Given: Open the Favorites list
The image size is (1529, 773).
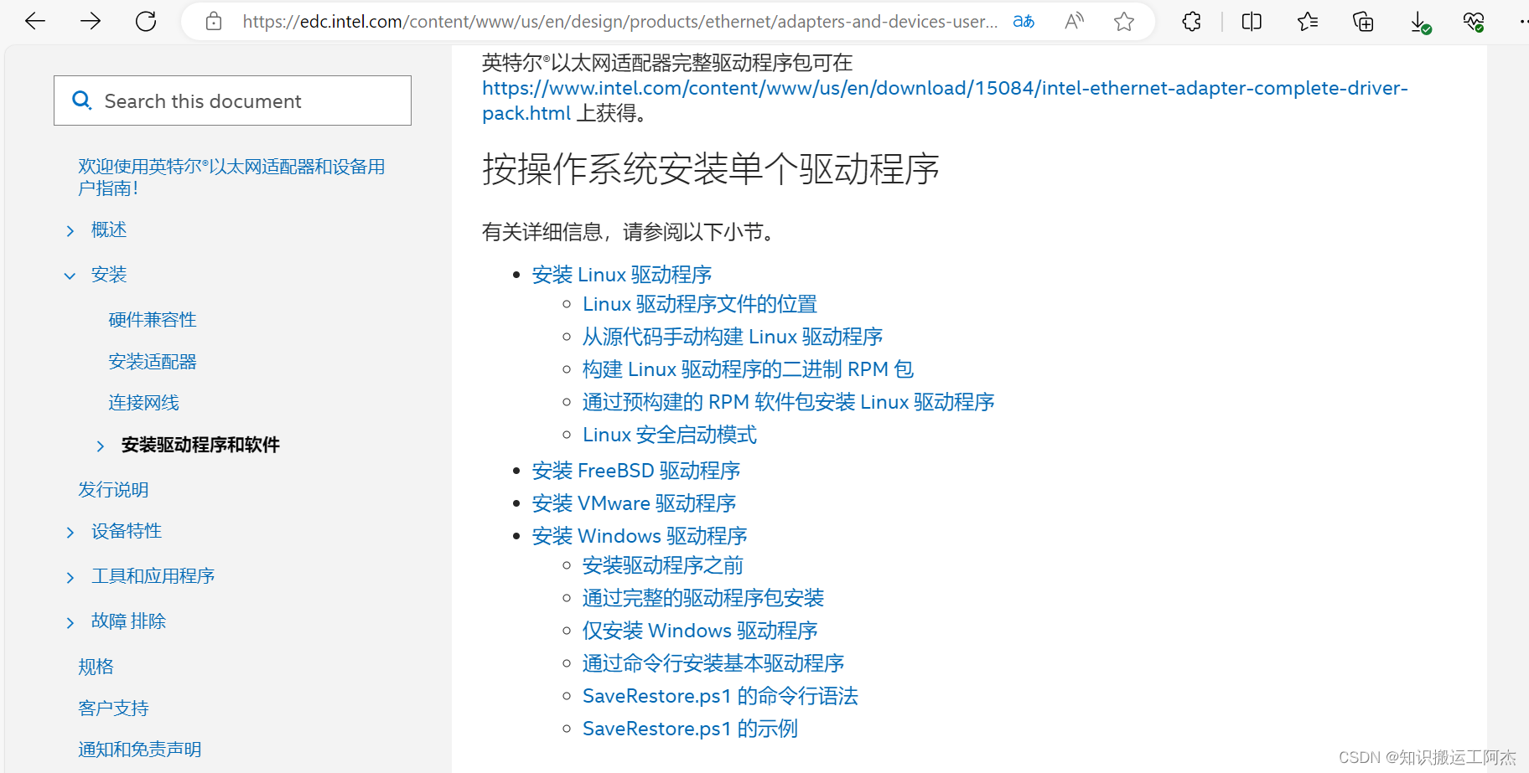Looking at the screenshot, I should [x=1308, y=21].
